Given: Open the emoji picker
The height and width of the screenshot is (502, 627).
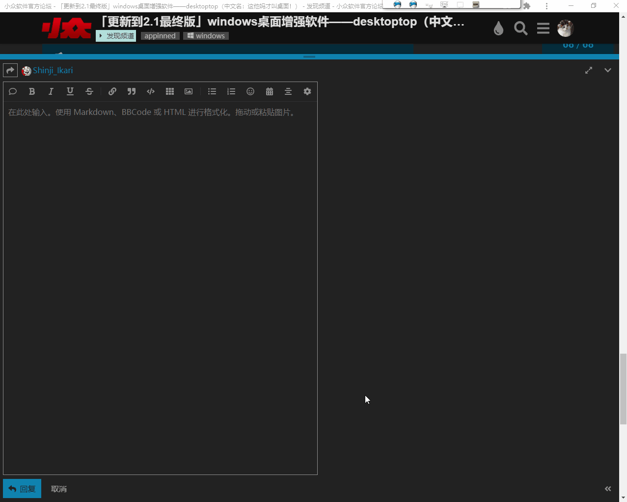Looking at the screenshot, I should click(250, 91).
